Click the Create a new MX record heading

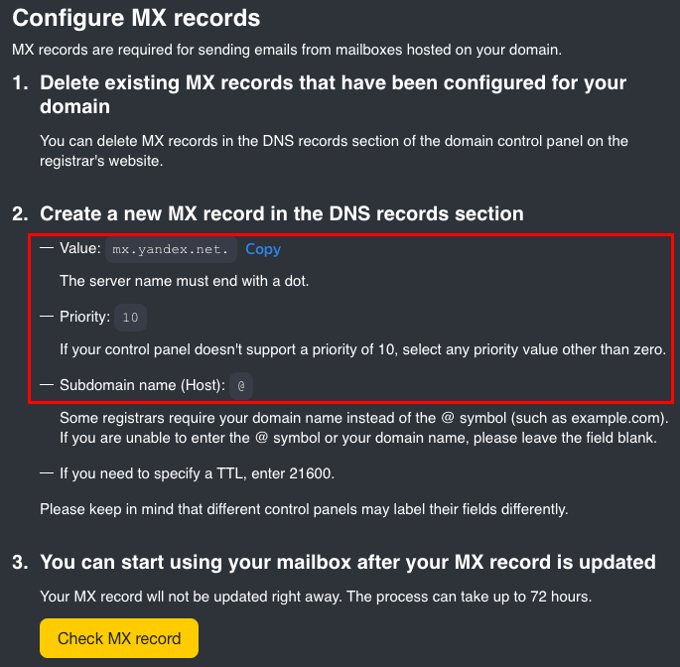pyautogui.click(x=282, y=213)
